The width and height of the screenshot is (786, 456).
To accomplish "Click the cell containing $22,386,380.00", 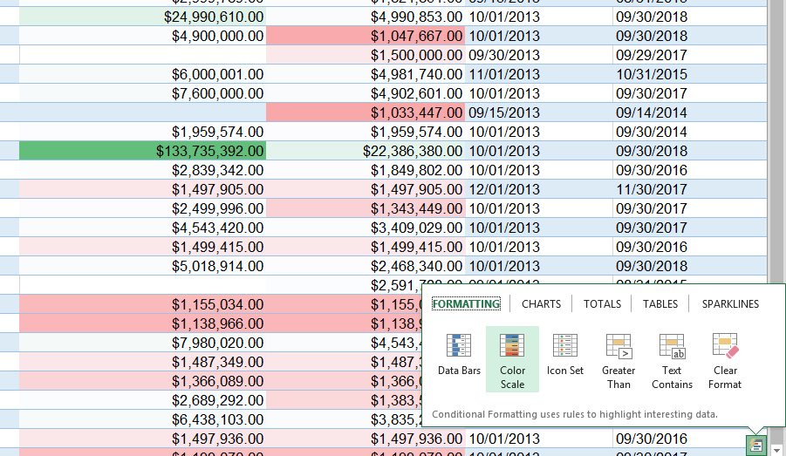I will pos(366,151).
